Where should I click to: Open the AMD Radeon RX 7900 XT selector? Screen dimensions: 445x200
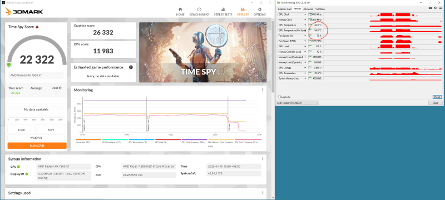pyautogui.click(x=298, y=103)
